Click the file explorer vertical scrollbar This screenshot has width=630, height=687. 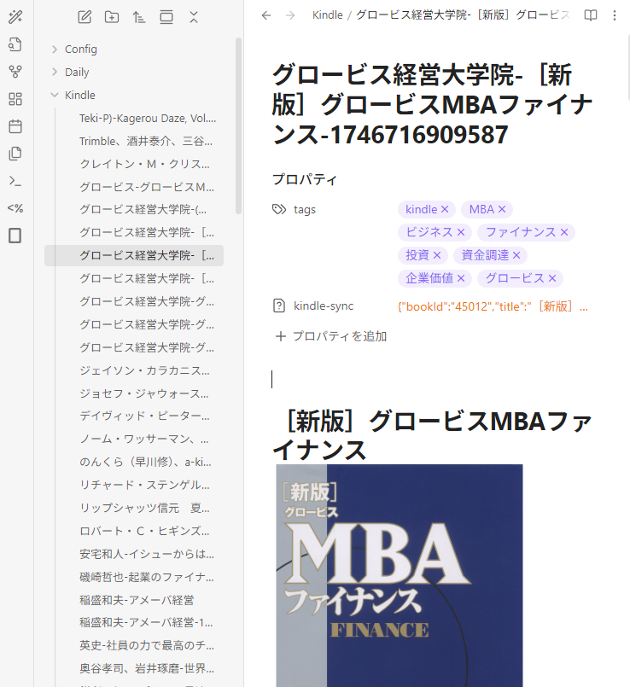coord(238,126)
